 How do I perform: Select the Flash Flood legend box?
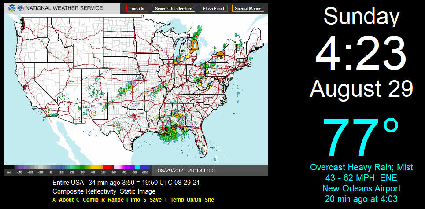[x=214, y=9]
